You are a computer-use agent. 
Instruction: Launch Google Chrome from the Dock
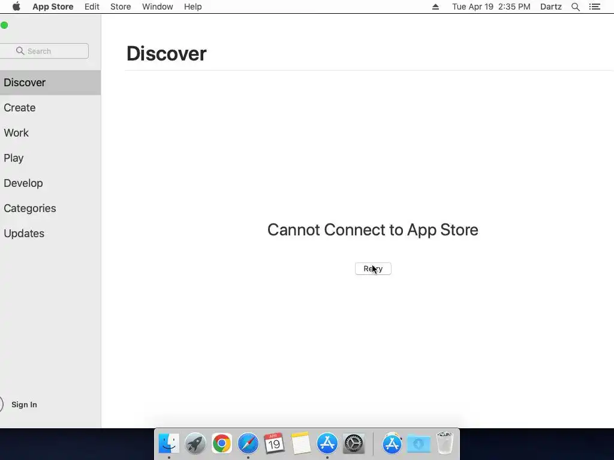point(222,444)
